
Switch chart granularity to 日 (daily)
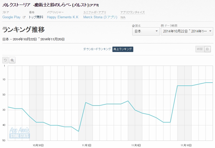[x=207, y=49]
